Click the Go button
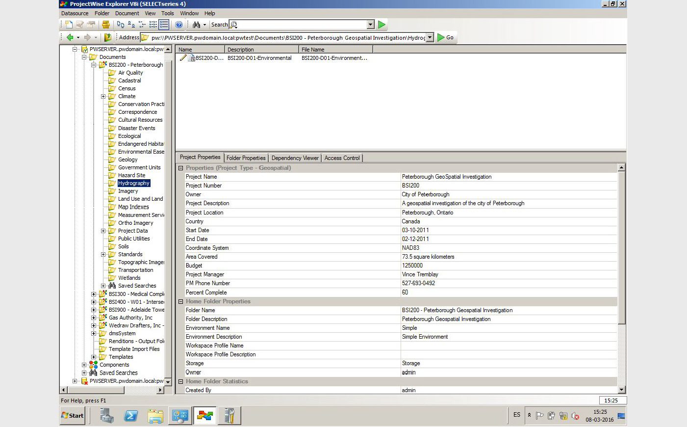This screenshot has height=427, width=687. click(446, 37)
